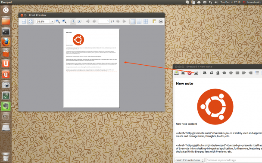Toggle Landscape orientation in preview
Screen dimensions: 262x163
point(80,21)
